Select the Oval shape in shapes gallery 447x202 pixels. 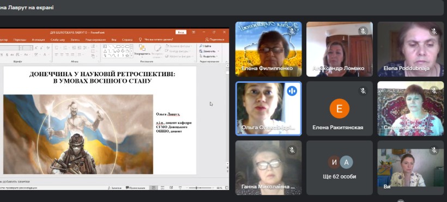(x=123, y=46)
